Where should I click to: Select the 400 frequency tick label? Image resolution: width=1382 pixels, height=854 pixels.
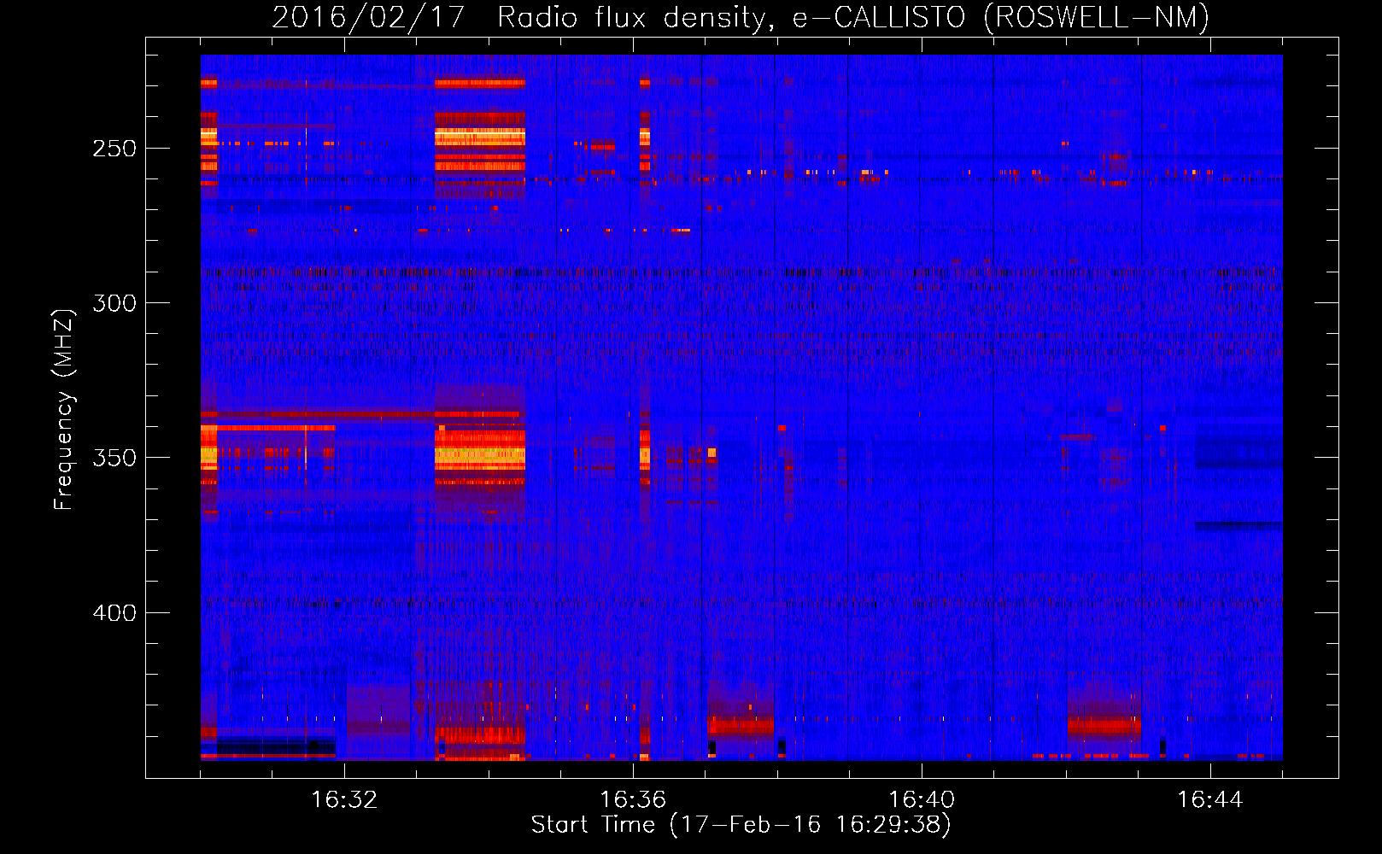tap(114, 613)
